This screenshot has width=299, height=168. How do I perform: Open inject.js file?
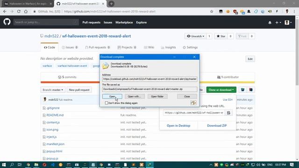[51, 137]
